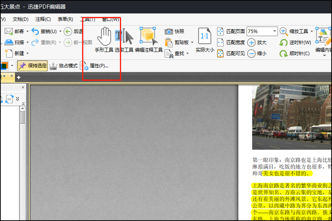Click side panel scrollbar up arrow
Image resolution: width=332 pixels, height=221 pixels.
tap(23, 109)
